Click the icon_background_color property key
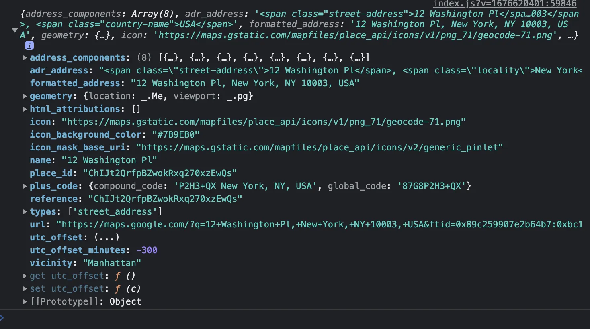This screenshot has width=590, height=329. pos(86,135)
